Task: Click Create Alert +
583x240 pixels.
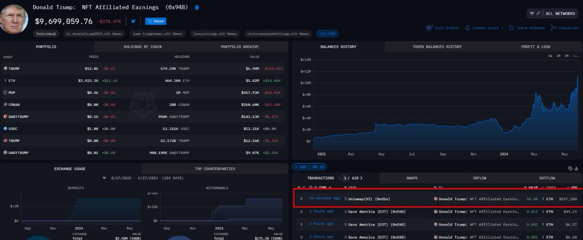Action: click(484, 28)
